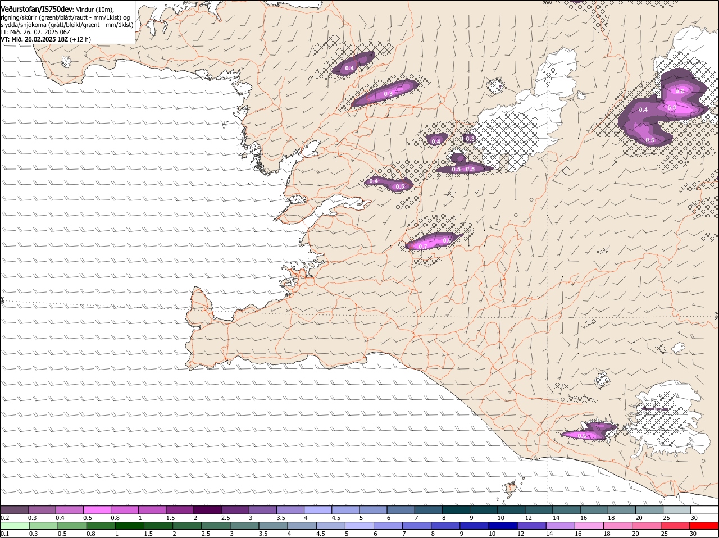Click the upper legend swatch starting at 0.8
Viewport: 719px width, 538px height.
pyautogui.click(x=125, y=509)
